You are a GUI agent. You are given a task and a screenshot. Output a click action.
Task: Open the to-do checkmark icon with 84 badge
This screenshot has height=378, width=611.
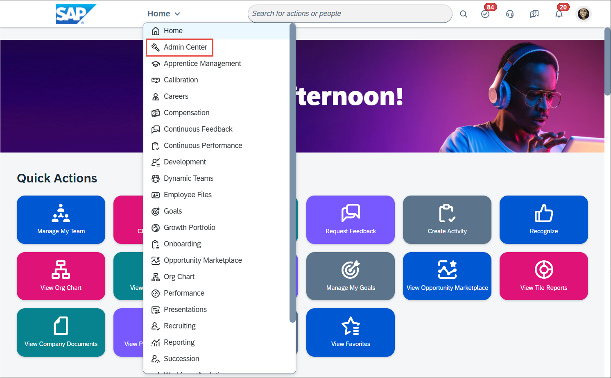point(485,14)
